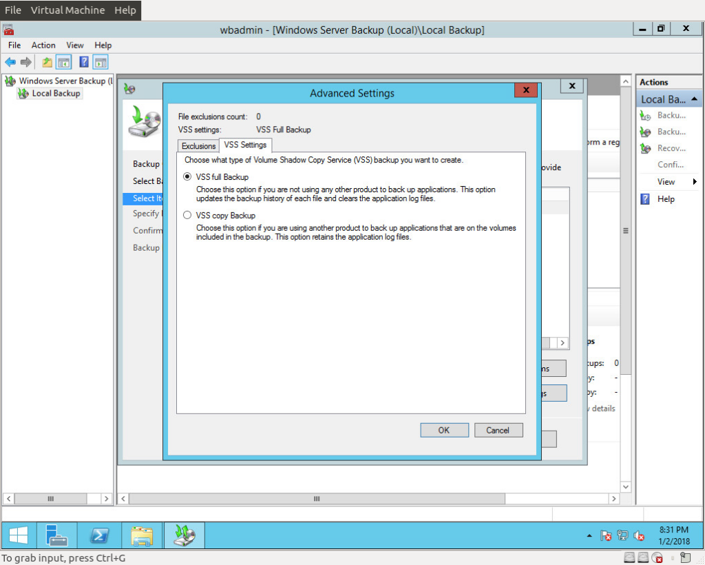Screen dimensions: 705x565
Task: Click the Show/Hide Action Pane toolbar icon
Action: 101,62
